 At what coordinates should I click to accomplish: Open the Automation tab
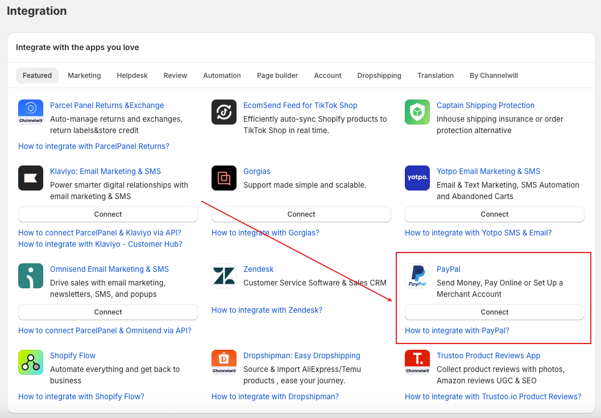(222, 76)
